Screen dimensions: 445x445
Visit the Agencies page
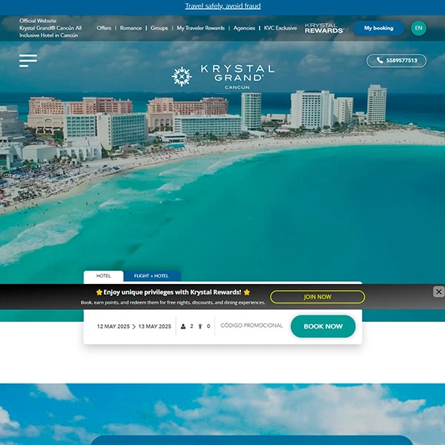(244, 28)
